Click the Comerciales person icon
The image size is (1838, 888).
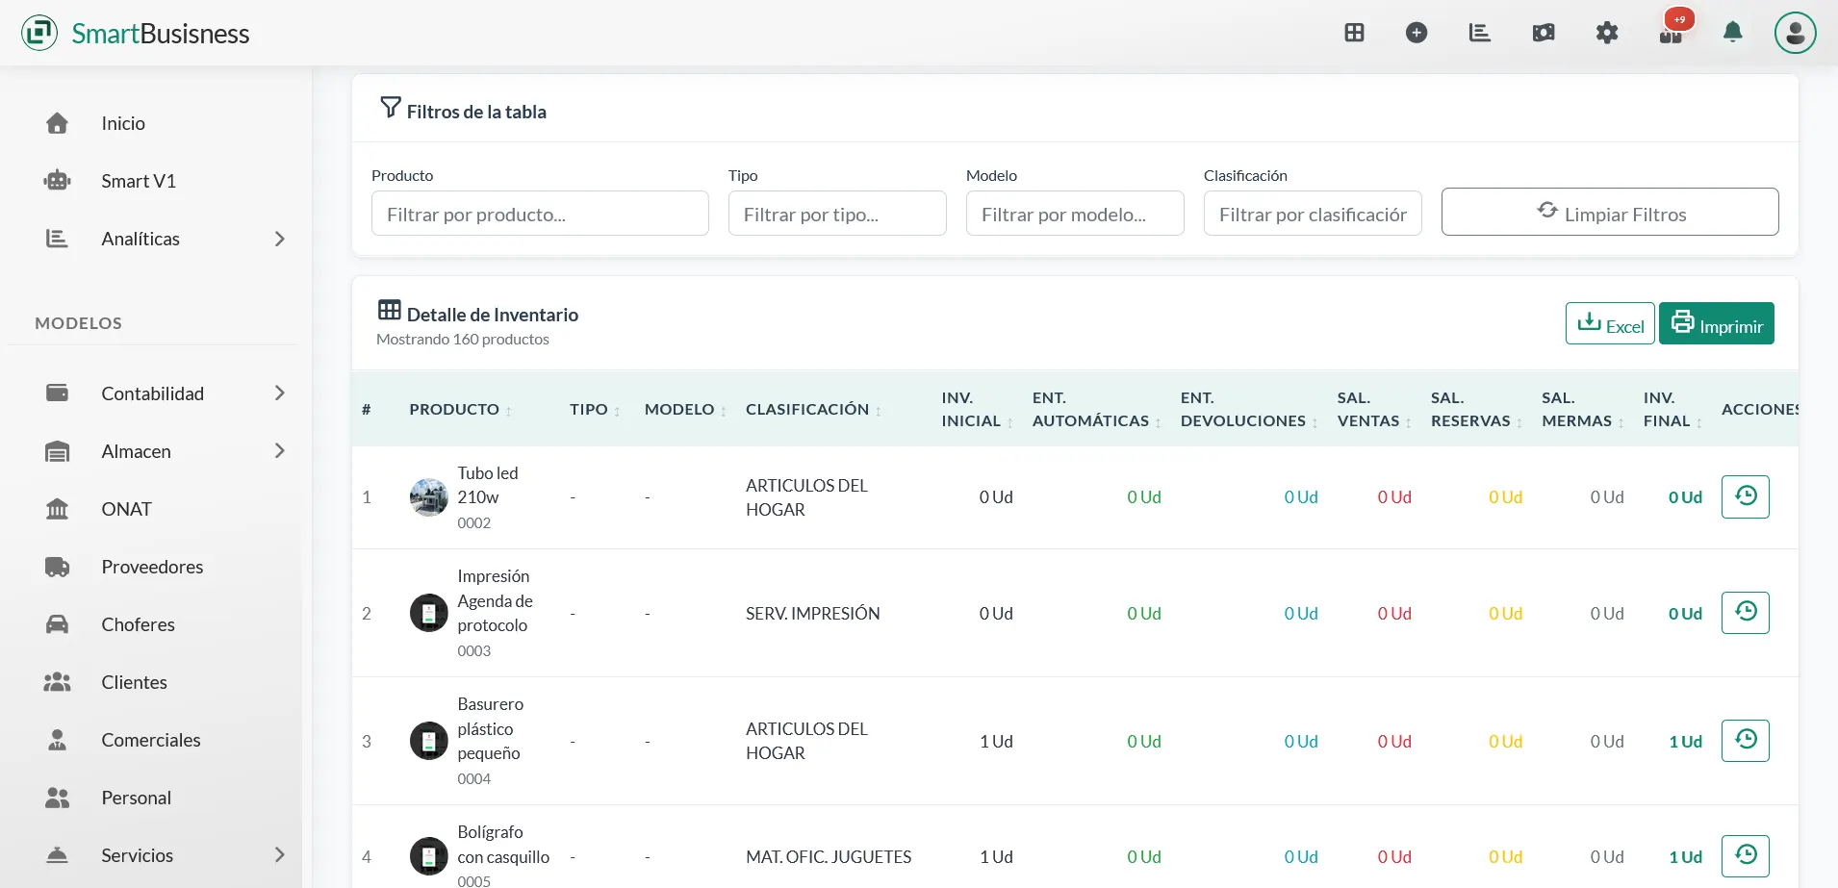[57, 740]
